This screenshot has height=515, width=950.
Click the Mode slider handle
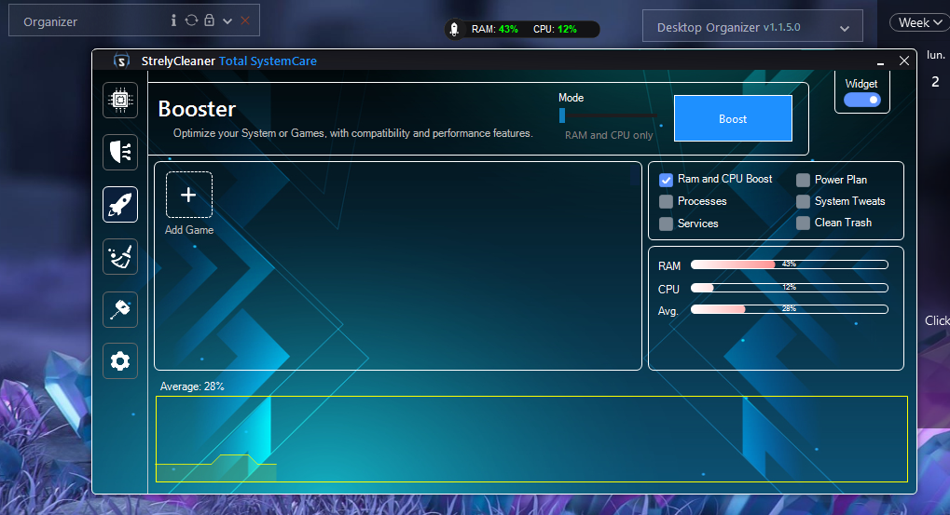click(x=562, y=115)
